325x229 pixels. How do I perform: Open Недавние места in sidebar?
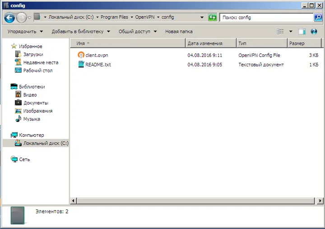(x=41, y=62)
